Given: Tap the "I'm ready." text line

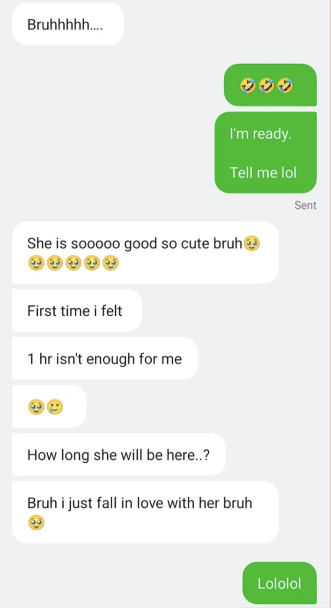Looking at the screenshot, I should (260, 134).
